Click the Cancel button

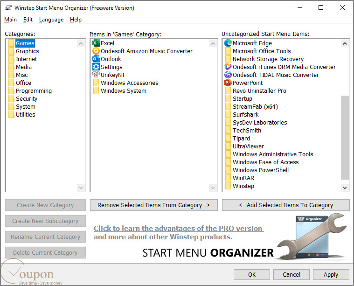point(292,275)
